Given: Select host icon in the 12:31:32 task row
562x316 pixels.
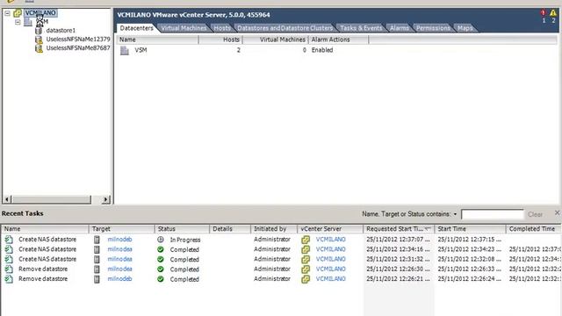Looking at the screenshot, I should tap(97, 259).
